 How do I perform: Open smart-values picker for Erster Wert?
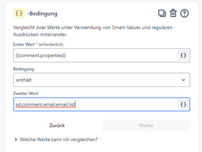coord(183,55)
